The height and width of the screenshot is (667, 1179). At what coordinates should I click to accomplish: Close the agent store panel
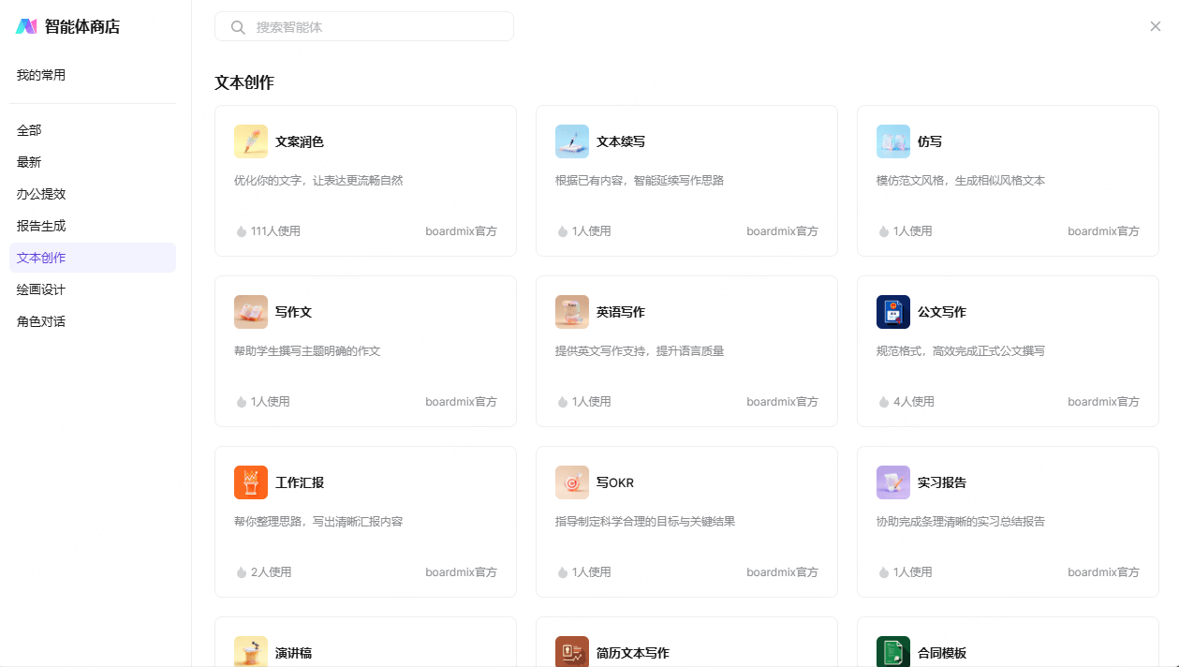tap(1156, 26)
